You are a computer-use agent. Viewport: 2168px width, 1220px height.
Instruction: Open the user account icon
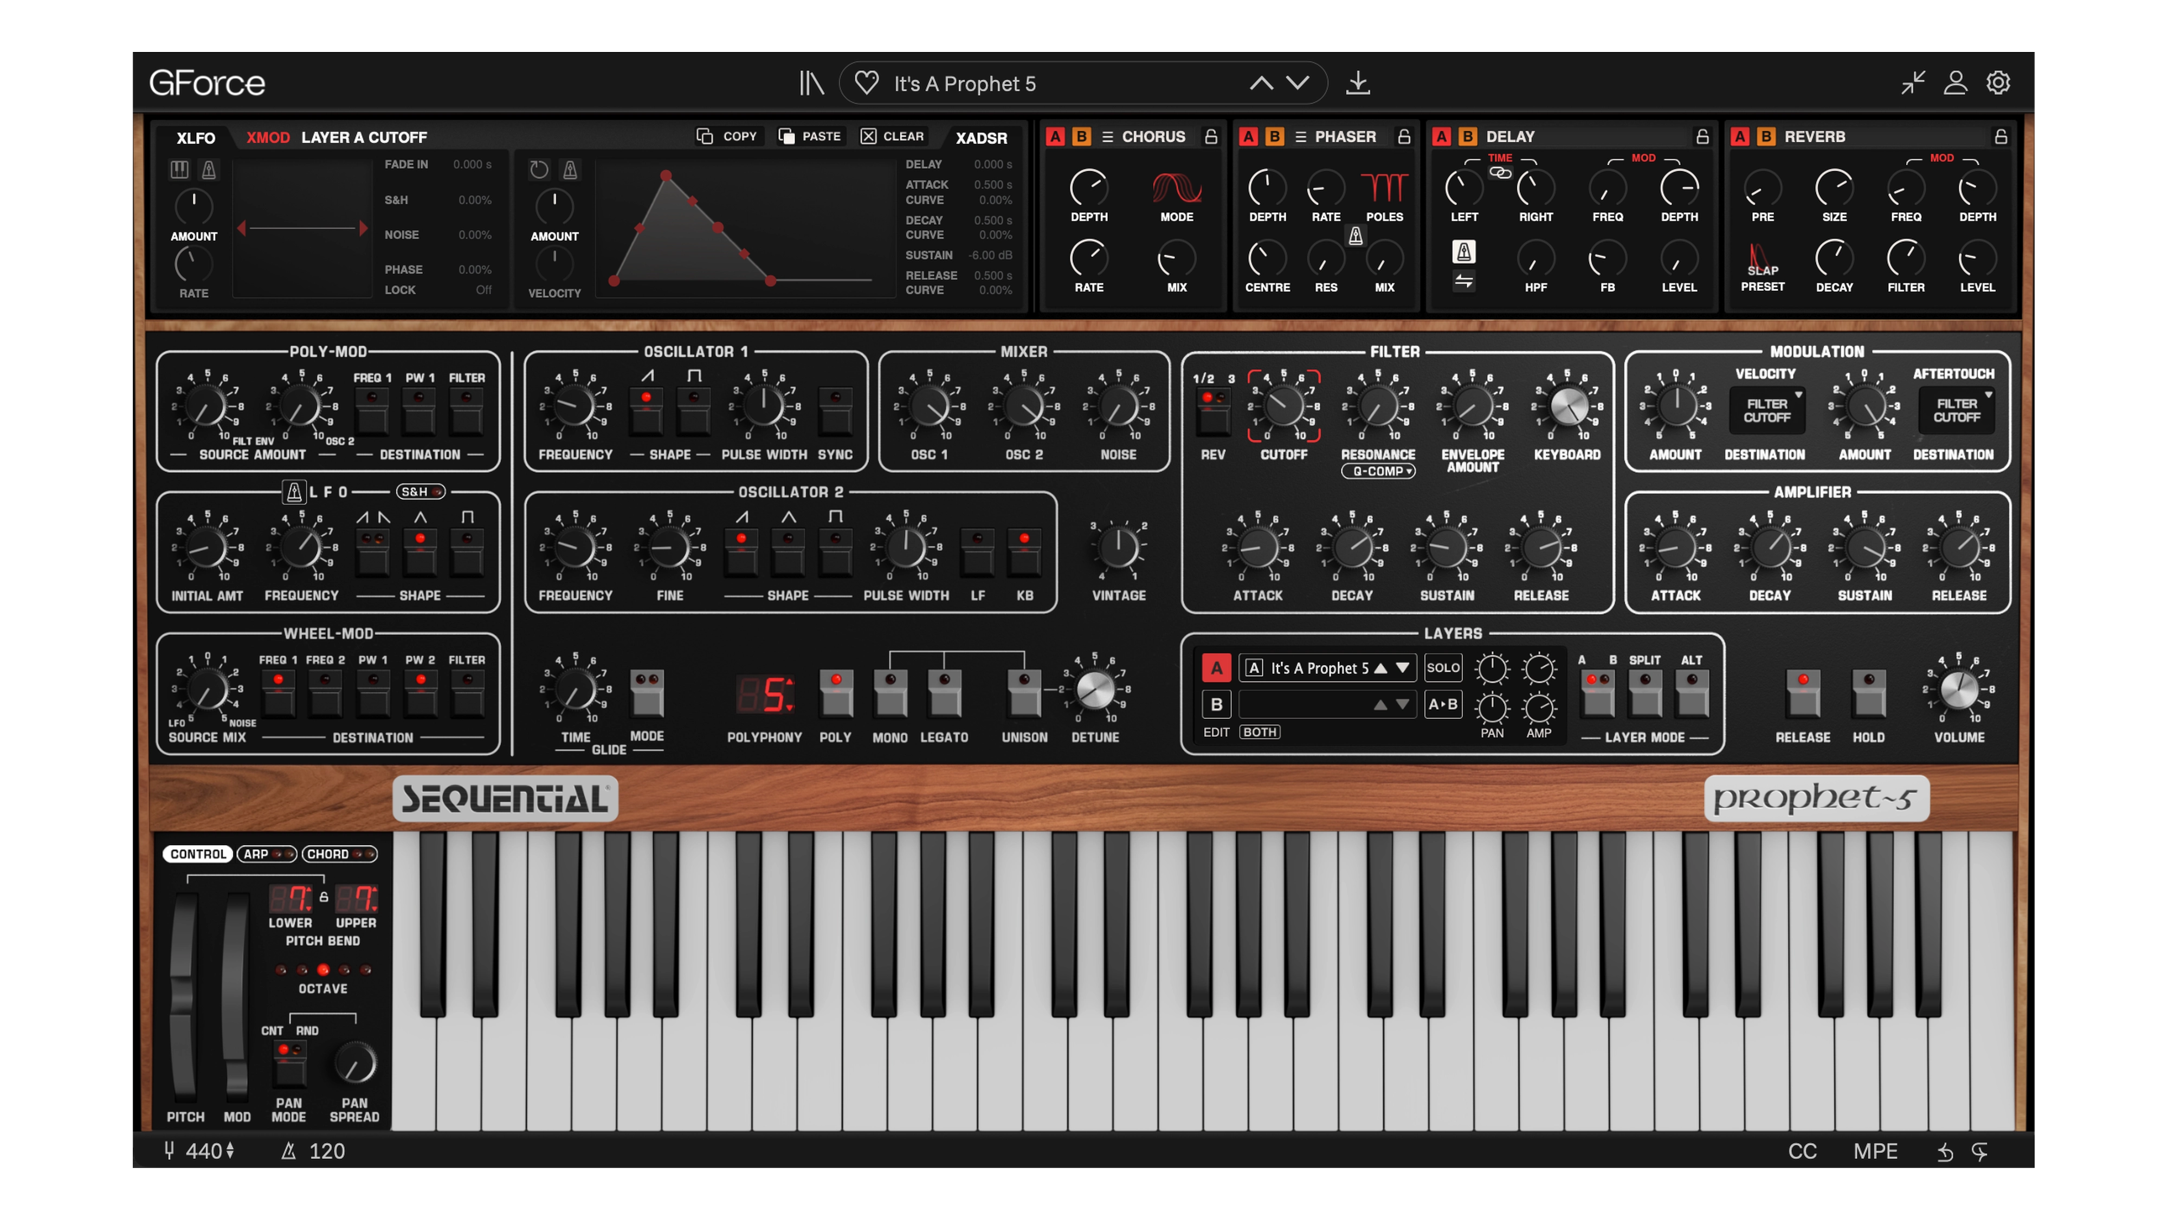(x=1955, y=82)
